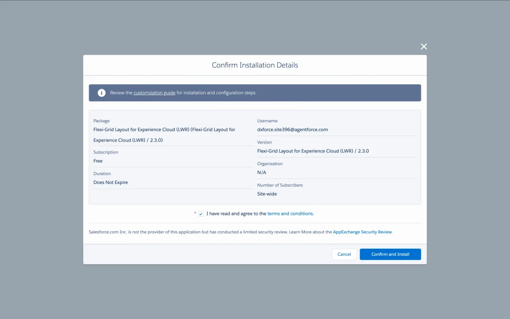The height and width of the screenshot is (319, 510).
Task: Open the customization guide link
Action: [154, 93]
